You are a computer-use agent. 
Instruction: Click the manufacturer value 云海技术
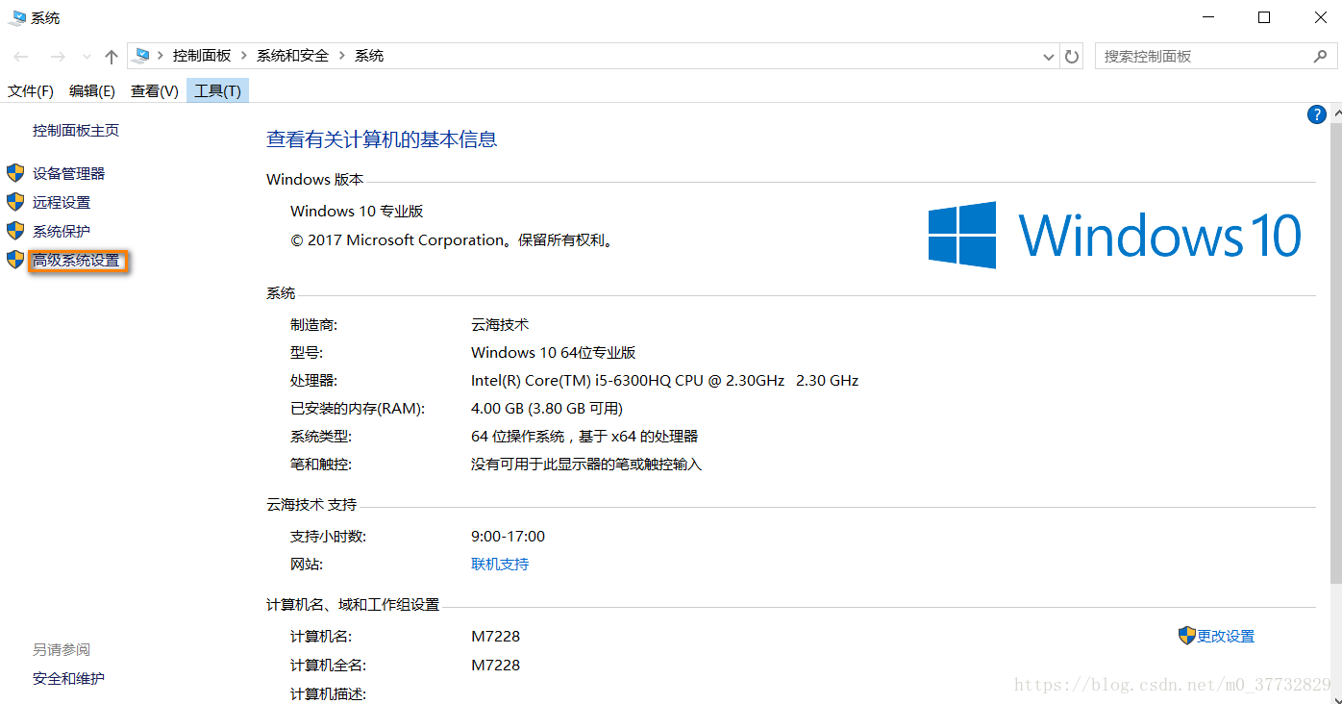pyautogui.click(x=500, y=324)
